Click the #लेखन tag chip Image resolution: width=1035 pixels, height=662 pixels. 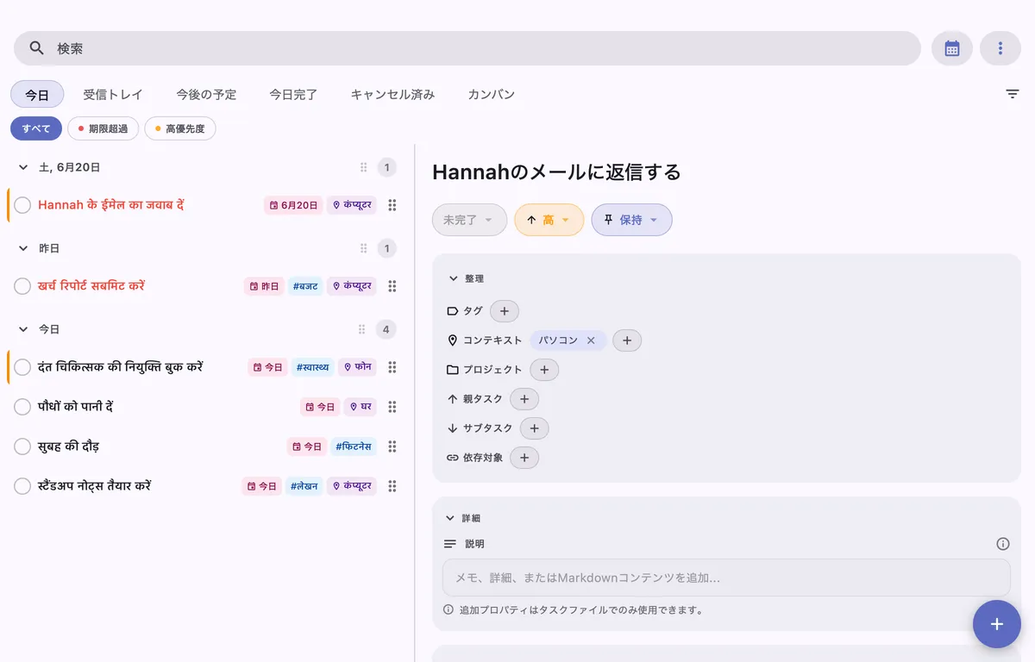(304, 486)
